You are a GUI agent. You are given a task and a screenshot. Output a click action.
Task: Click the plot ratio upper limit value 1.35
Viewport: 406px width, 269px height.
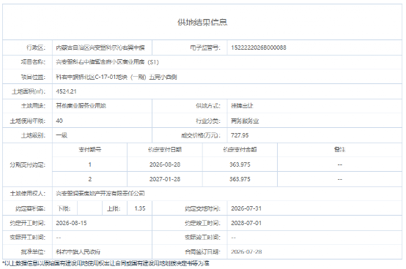(x=140, y=208)
